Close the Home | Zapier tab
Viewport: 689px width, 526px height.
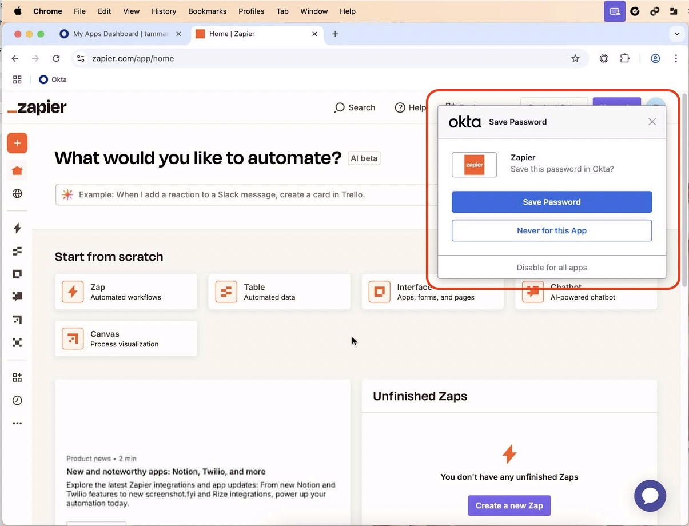pos(314,34)
